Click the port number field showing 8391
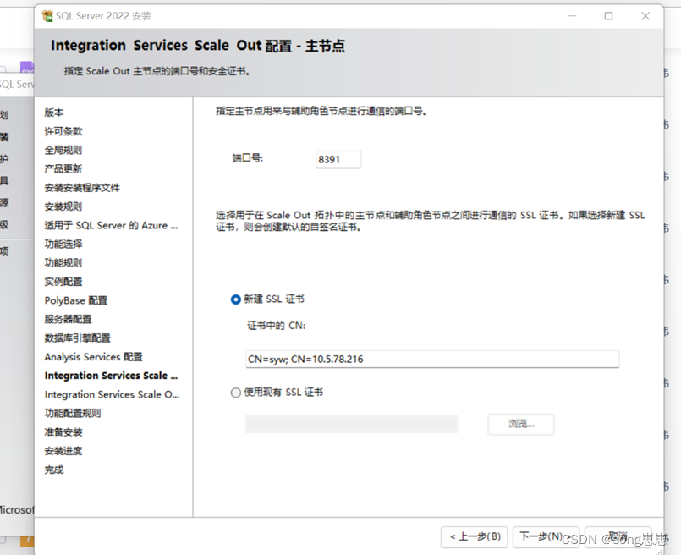 click(x=338, y=159)
